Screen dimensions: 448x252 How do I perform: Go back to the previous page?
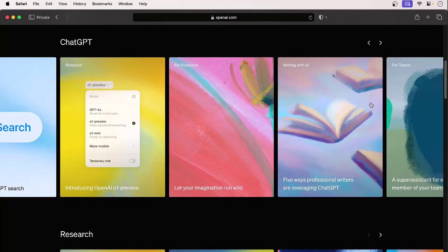point(57,17)
